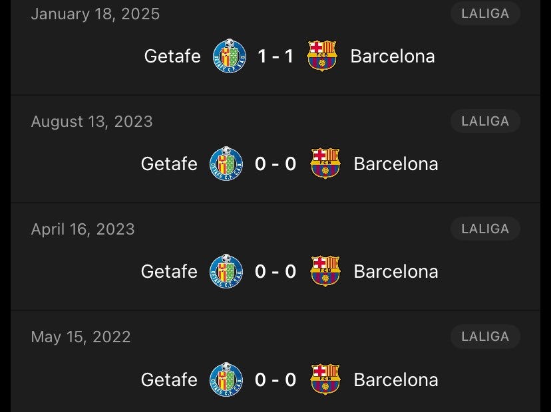The image size is (551, 412).
Task: Open 0 - 0 score from August 13, 2023
Action: pos(275,164)
